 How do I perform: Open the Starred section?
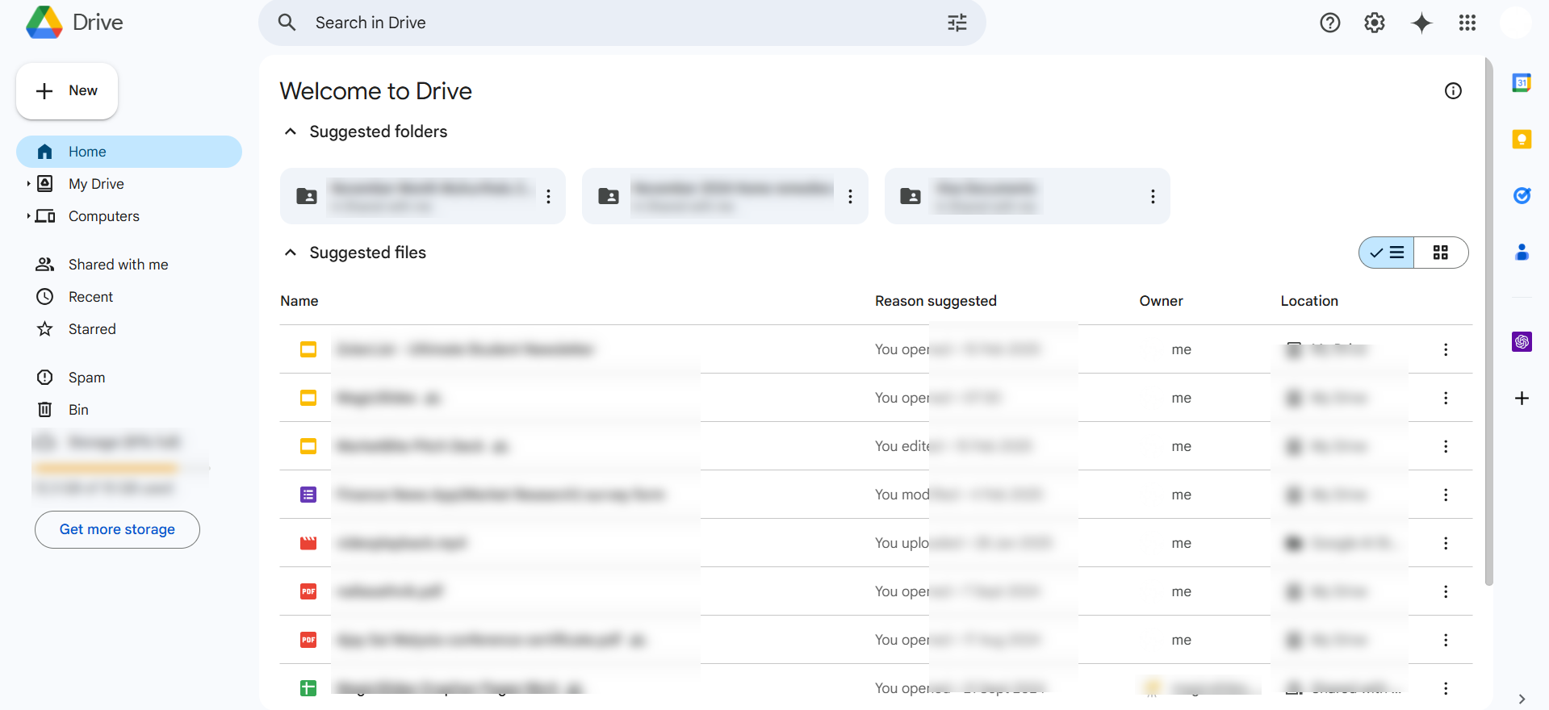click(x=92, y=329)
